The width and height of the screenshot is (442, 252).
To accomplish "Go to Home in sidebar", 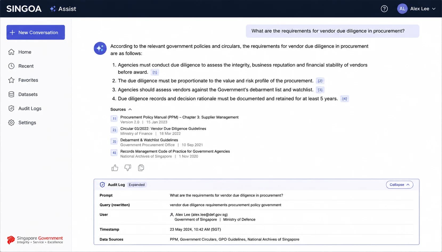I will [25, 52].
